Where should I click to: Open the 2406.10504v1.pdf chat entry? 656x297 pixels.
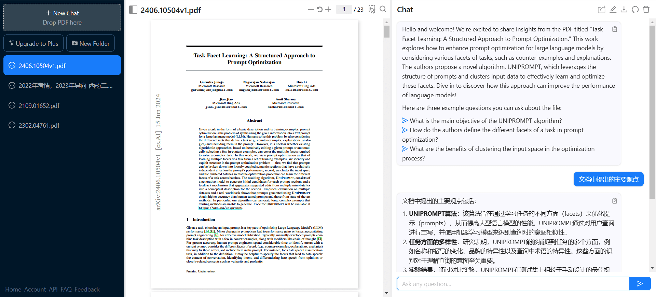tap(62, 65)
